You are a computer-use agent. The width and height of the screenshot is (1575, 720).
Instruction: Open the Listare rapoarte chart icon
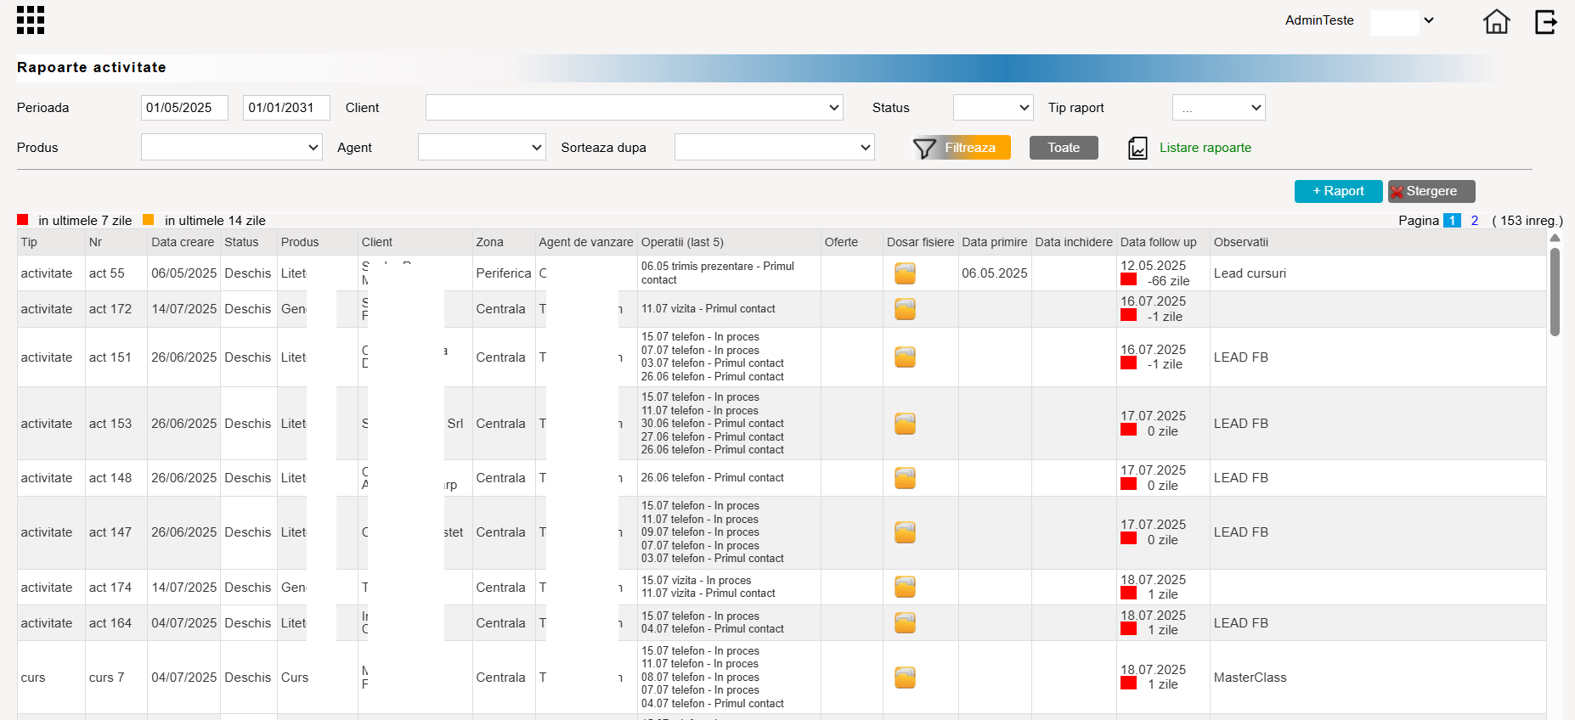(1137, 149)
